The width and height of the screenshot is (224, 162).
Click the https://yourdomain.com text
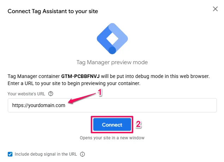point(39,105)
